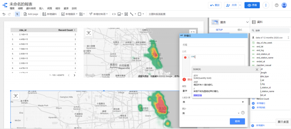Close the SUM(X) help tooltip
The width and height of the screenshot is (291, 129).
click(257, 69)
